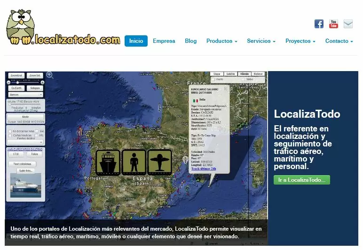Toggle the 'Info' checkbox

pos(36,135)
